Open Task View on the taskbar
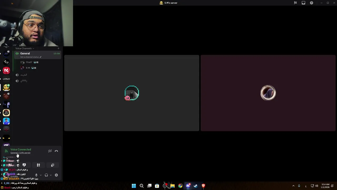This screenshot has height=190, width=337. coord(149,186)
